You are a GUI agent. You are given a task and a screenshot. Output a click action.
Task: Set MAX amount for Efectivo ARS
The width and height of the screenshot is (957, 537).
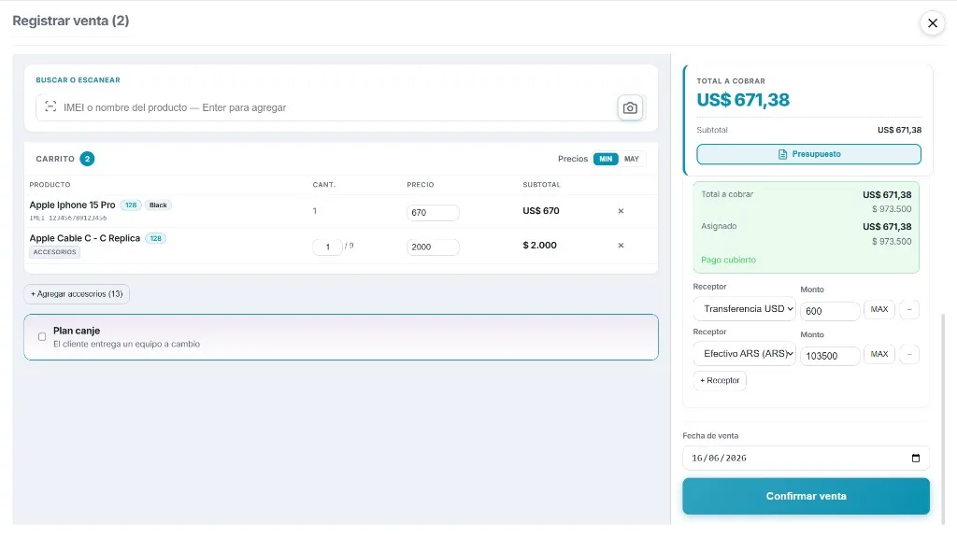(878, 355)
